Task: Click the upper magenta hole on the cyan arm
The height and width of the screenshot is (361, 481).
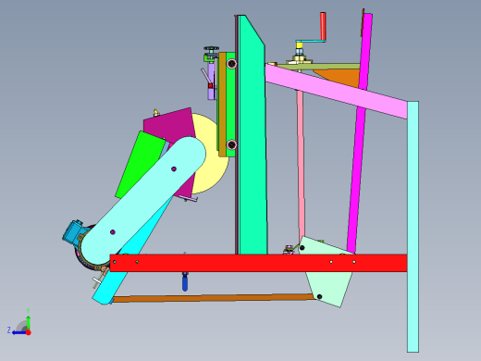Action: click(174, 168)
